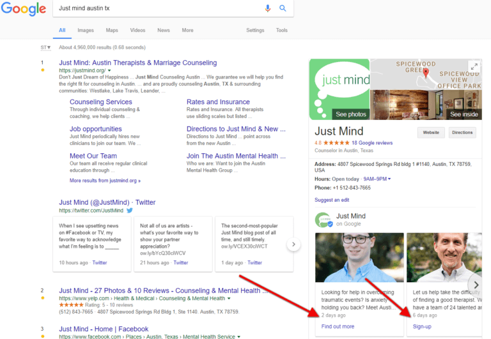The image size is (491, 339).
Task: Switch to the Images tab
Action: pyautogui.click(x=86, y=31)
